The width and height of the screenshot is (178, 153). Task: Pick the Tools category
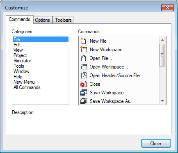41,66
